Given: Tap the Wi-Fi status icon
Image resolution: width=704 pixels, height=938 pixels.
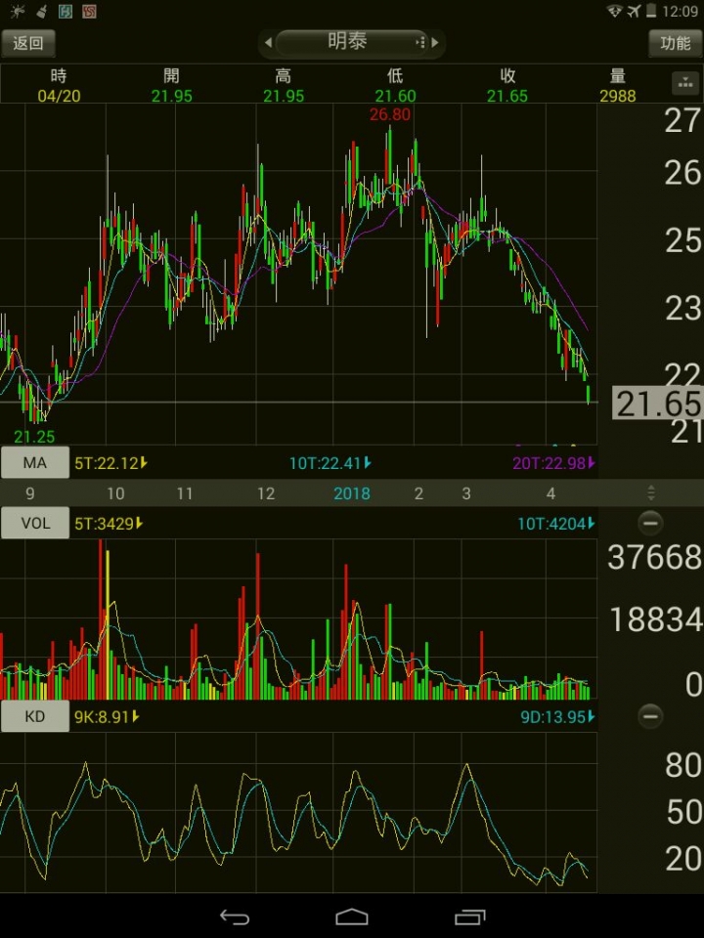Looking at the screenshot, I should pyautogui.click(x=614, y=11).
